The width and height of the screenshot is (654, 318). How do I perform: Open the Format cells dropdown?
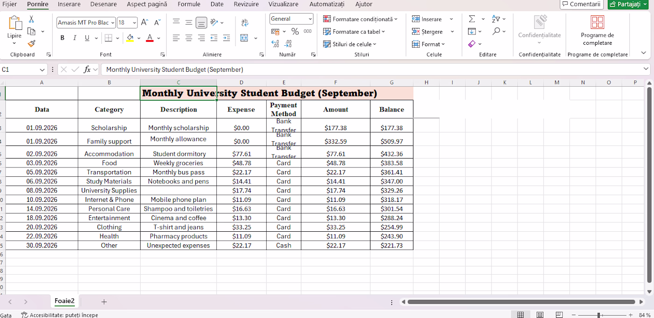(x=428, y=44)
